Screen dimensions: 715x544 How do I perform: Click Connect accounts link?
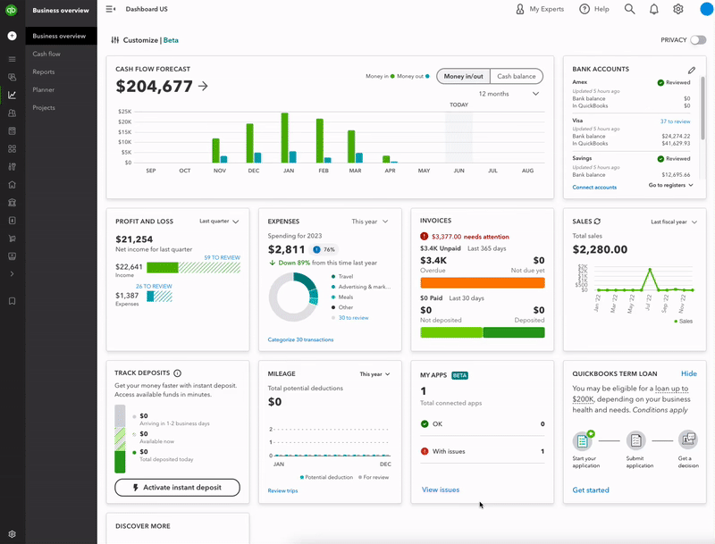594,188
